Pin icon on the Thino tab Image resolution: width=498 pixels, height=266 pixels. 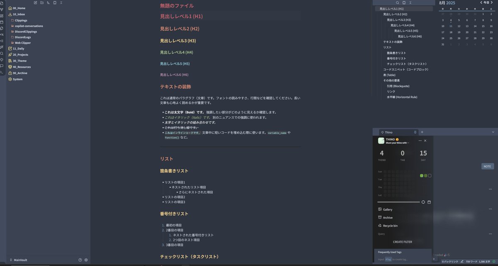(415, 132)
